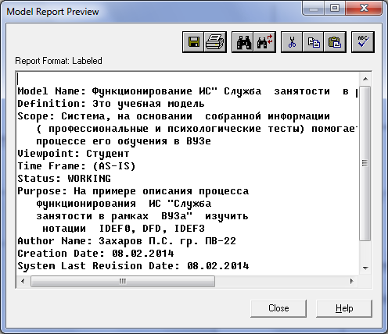
Task: Click the horizontal scrollbar right arrow
Action: click(x=352, y=281)
